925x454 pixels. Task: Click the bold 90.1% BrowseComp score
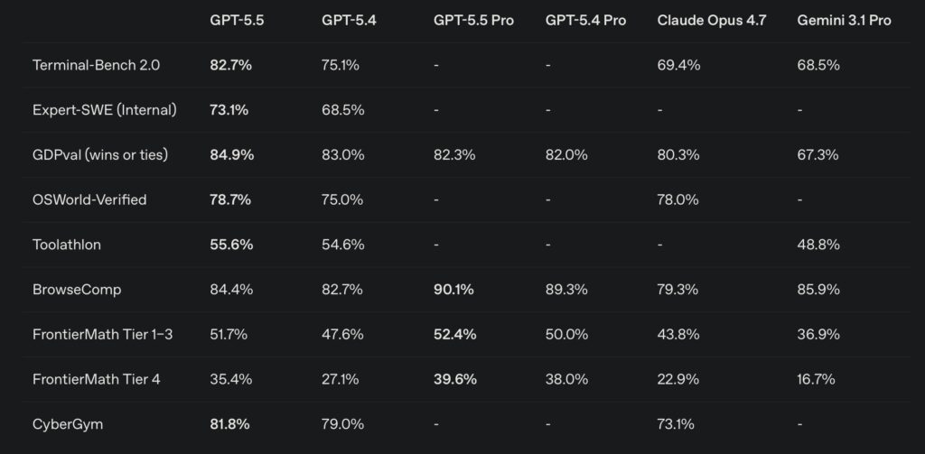coord(454,290)
